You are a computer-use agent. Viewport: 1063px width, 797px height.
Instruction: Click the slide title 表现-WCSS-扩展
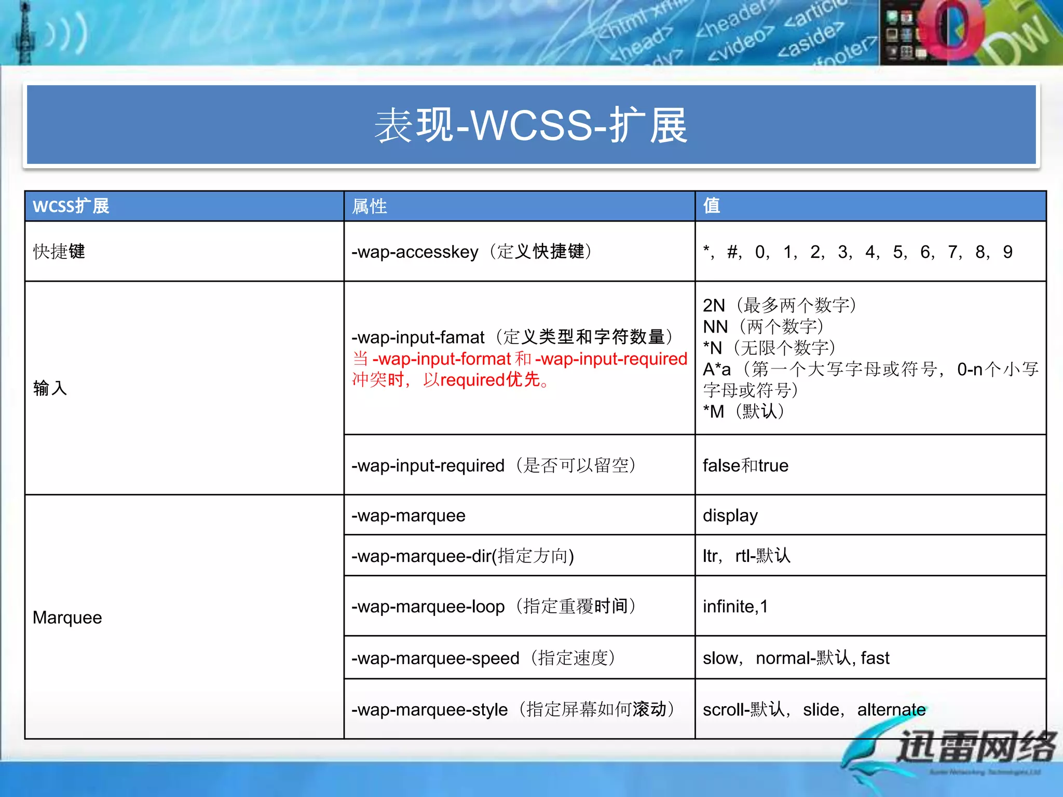pyautogui.click(x=531, y=125)
